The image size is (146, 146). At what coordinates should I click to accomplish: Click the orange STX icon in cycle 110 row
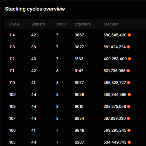[x=128, y=83]
